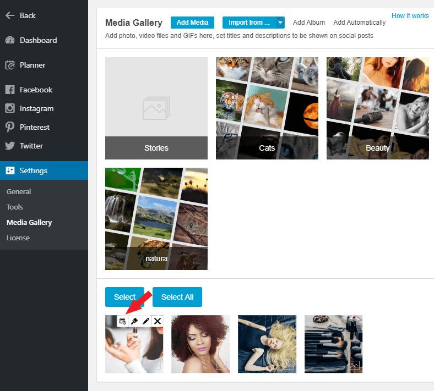
Task: Click the Facebook logo icon
Action: pyautogui.click(x=10, y=90)
